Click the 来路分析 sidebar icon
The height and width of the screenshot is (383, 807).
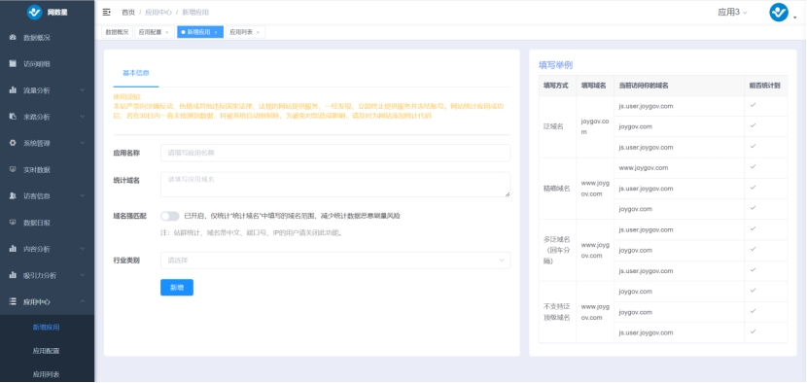(13, 117)
